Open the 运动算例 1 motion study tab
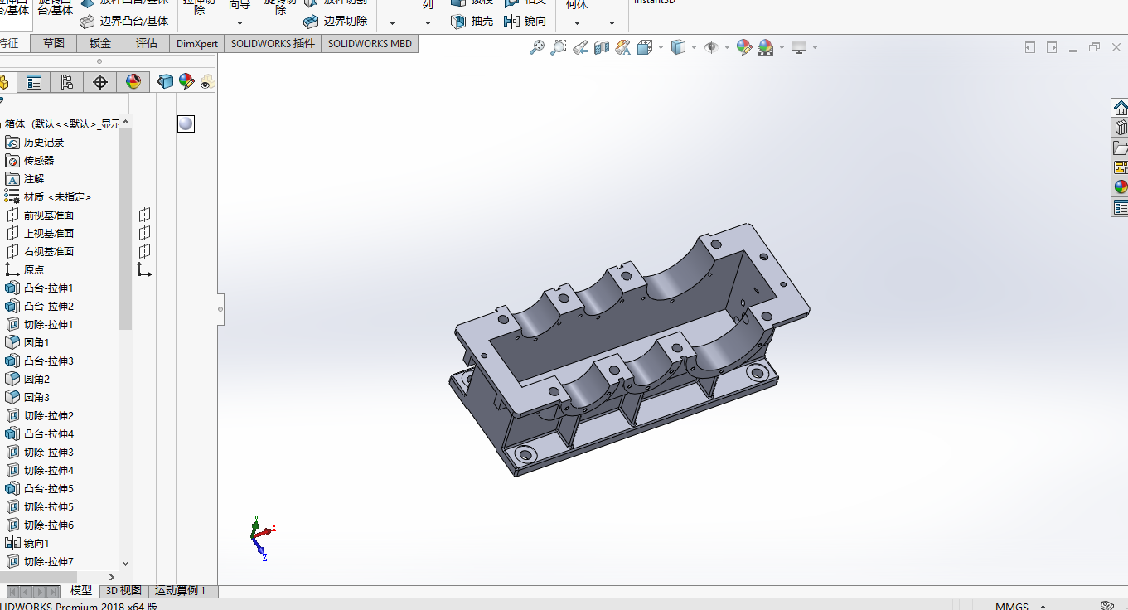This screenshot has width=1128, height=610. click(x=184, y=591)
